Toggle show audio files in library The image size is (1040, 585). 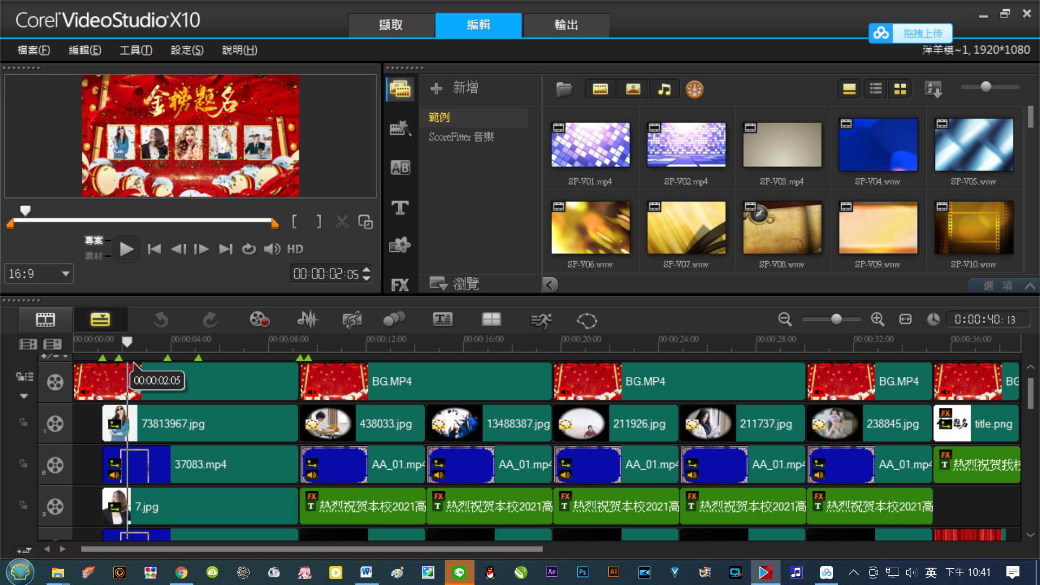click(x=665, y=89)
